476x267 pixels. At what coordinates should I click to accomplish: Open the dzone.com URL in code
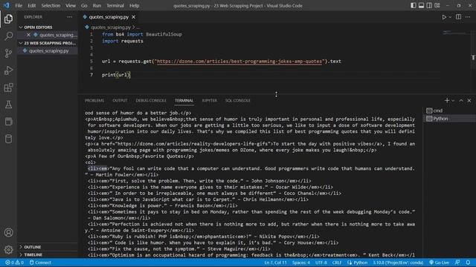click(239, 62)
